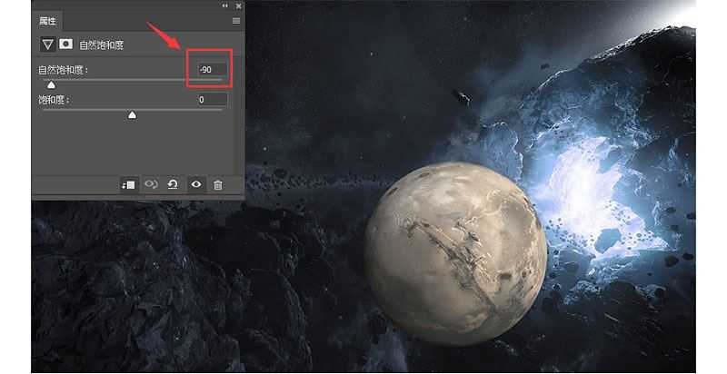
Task: Click the Vibrance adjustment icon
Action: click(x=48, y=44)
